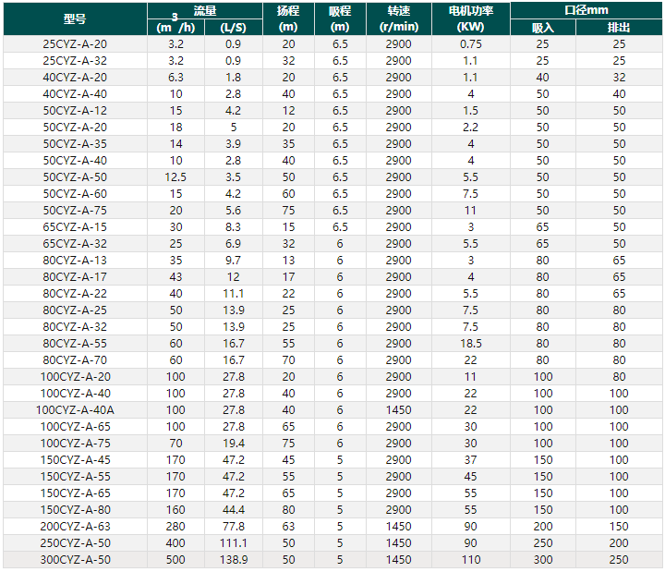Click the 排出 sub-header

pyautogui.click(x=619, y=28)
